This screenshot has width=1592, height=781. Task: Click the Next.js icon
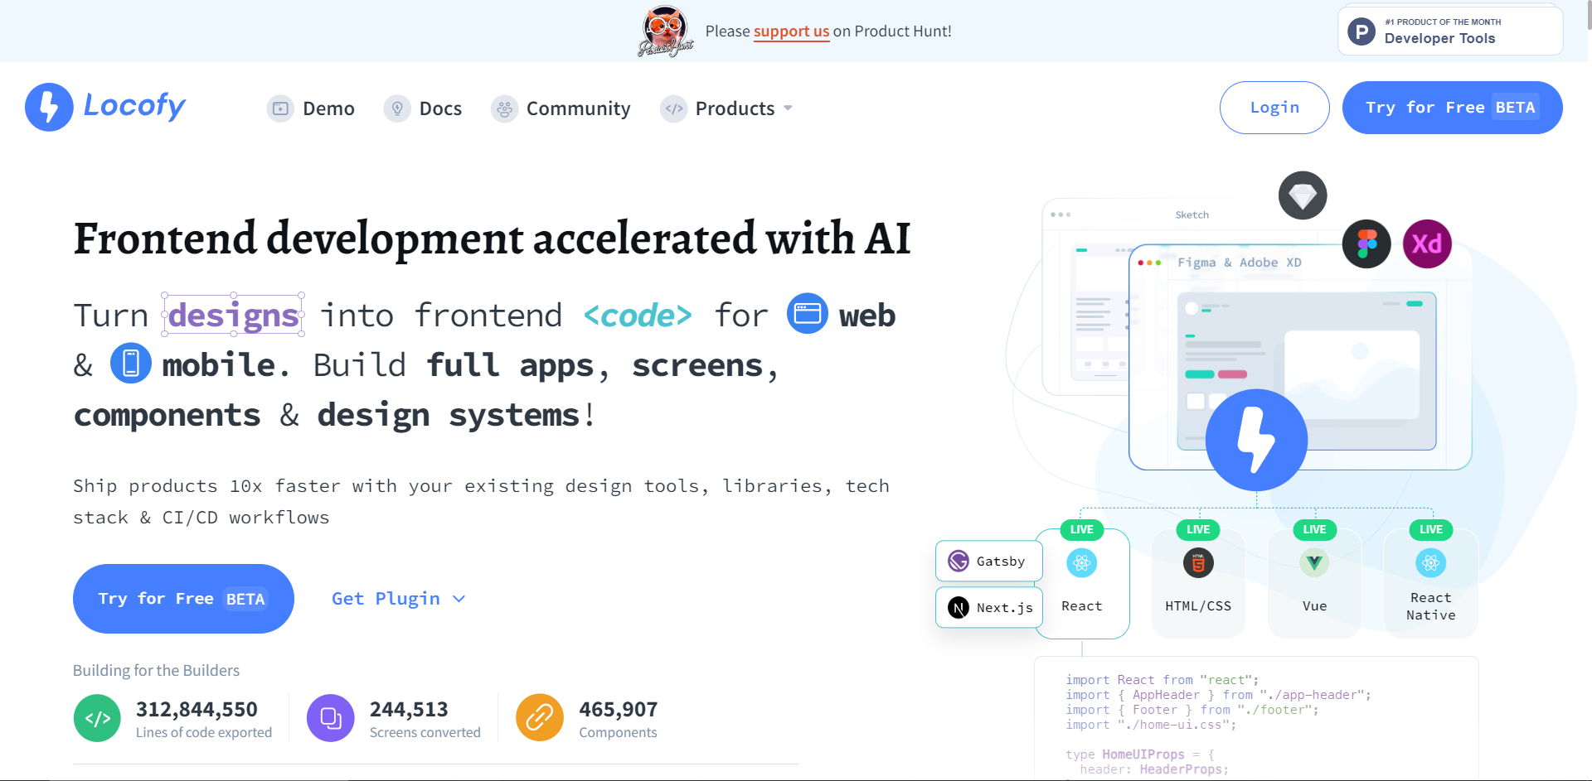(959, 607)
